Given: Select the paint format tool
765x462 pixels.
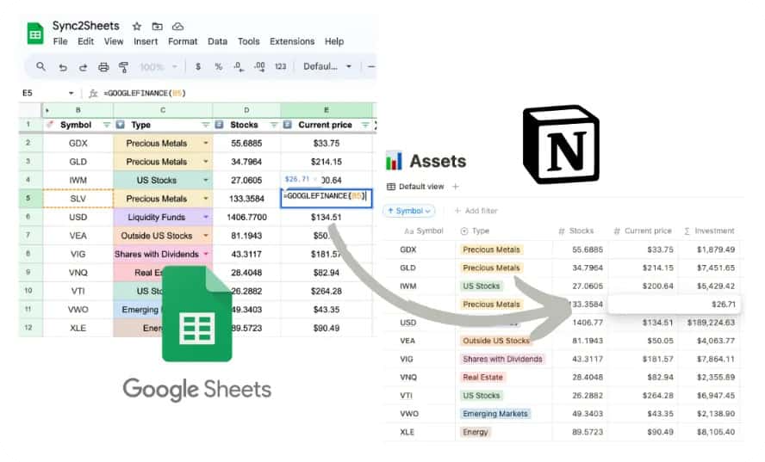Looking at the screenshot, I should [123, 67].
